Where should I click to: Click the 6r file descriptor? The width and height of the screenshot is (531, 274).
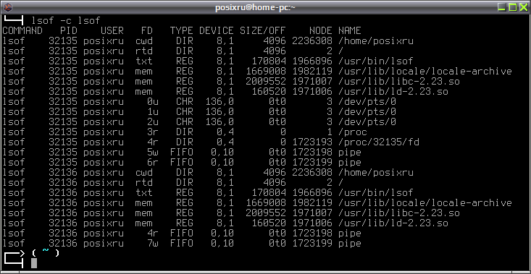(x=153, y=163)
